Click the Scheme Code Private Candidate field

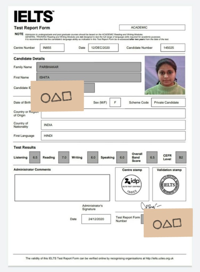pos(168,102)
